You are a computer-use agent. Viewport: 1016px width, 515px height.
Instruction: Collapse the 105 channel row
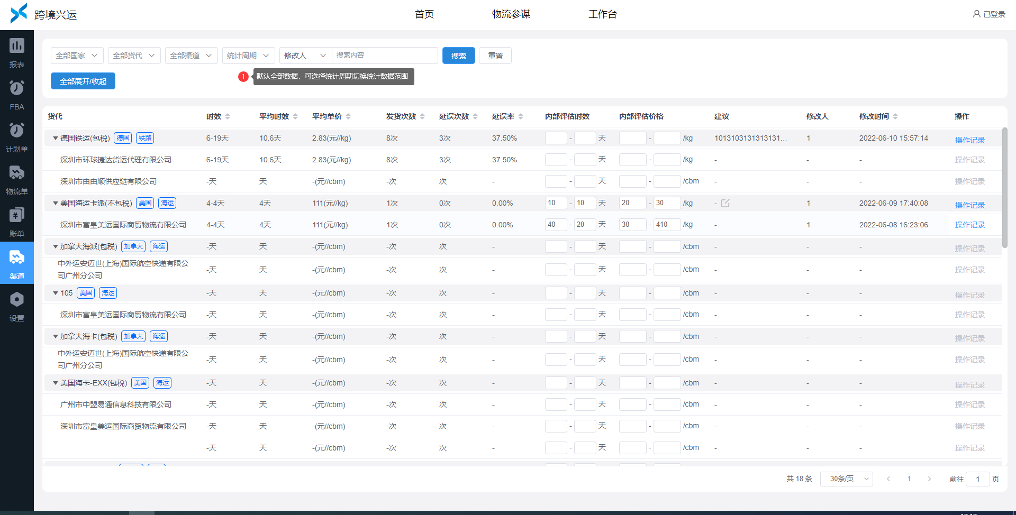click(x=55, y=293)
